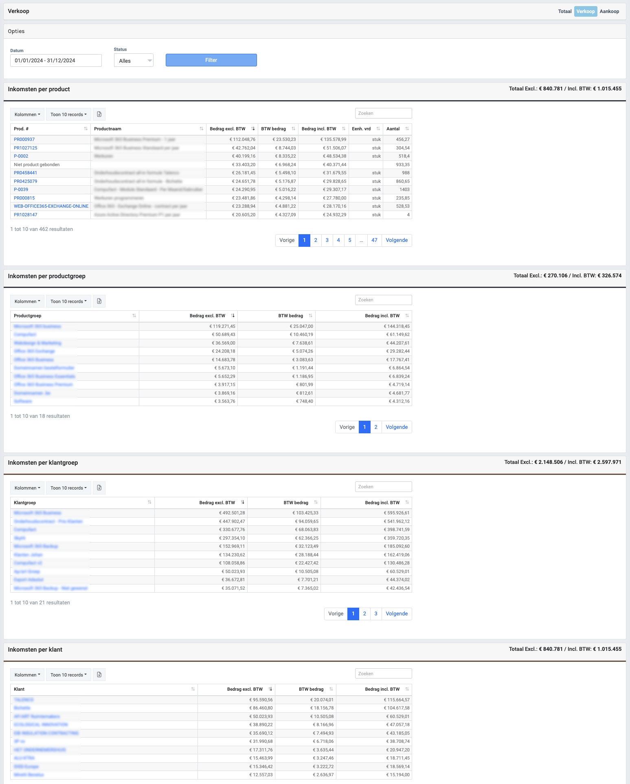Select the Verkoop view tab

point(586,11)
